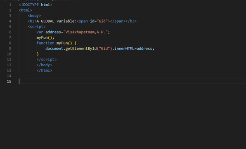Click line number 1 in the gutter

[10, 5]
